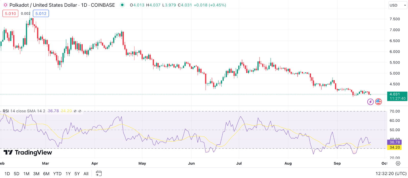The height and width of the screenshot is (178, 408).
Task: Open the US flag economic event icon
Action: pos(378,102)
